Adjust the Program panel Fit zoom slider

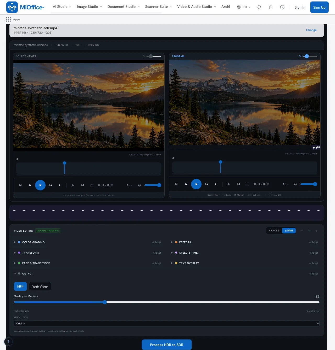click(x=310, y=56)
